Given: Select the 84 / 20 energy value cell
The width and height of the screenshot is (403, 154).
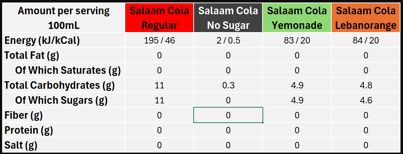Looking at the screenshot, I should [x=366, y=41].
